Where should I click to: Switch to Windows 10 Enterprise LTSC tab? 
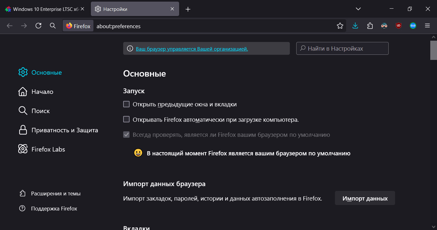click(x=45, y=9)
